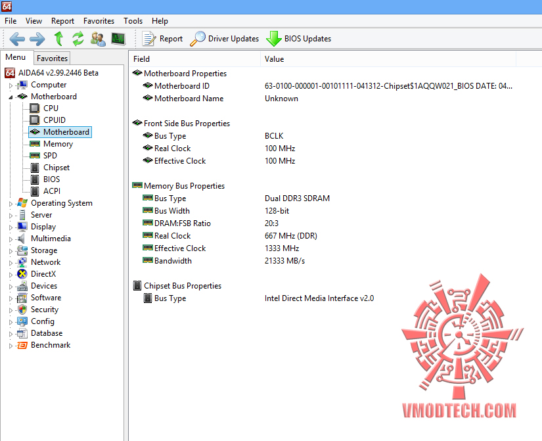Select the highlighted Motherboard sub-item
Screen dimensions: 542x441
tap(60, 132)
